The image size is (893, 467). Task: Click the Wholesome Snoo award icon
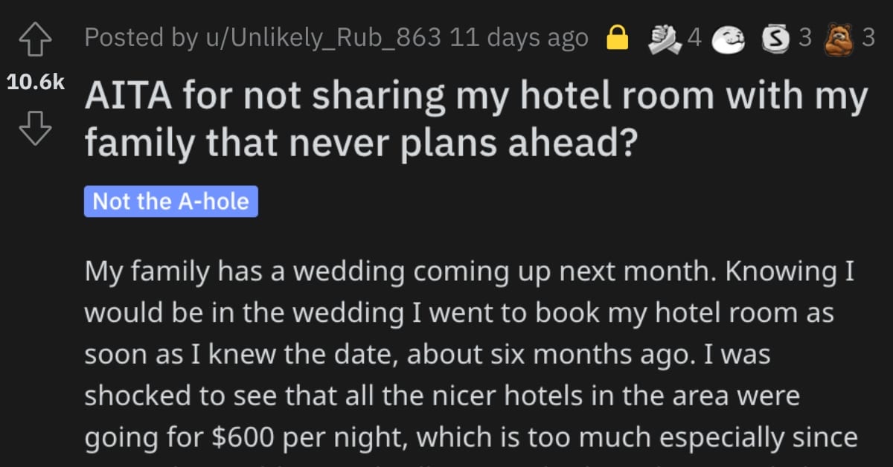click(727, 37)
